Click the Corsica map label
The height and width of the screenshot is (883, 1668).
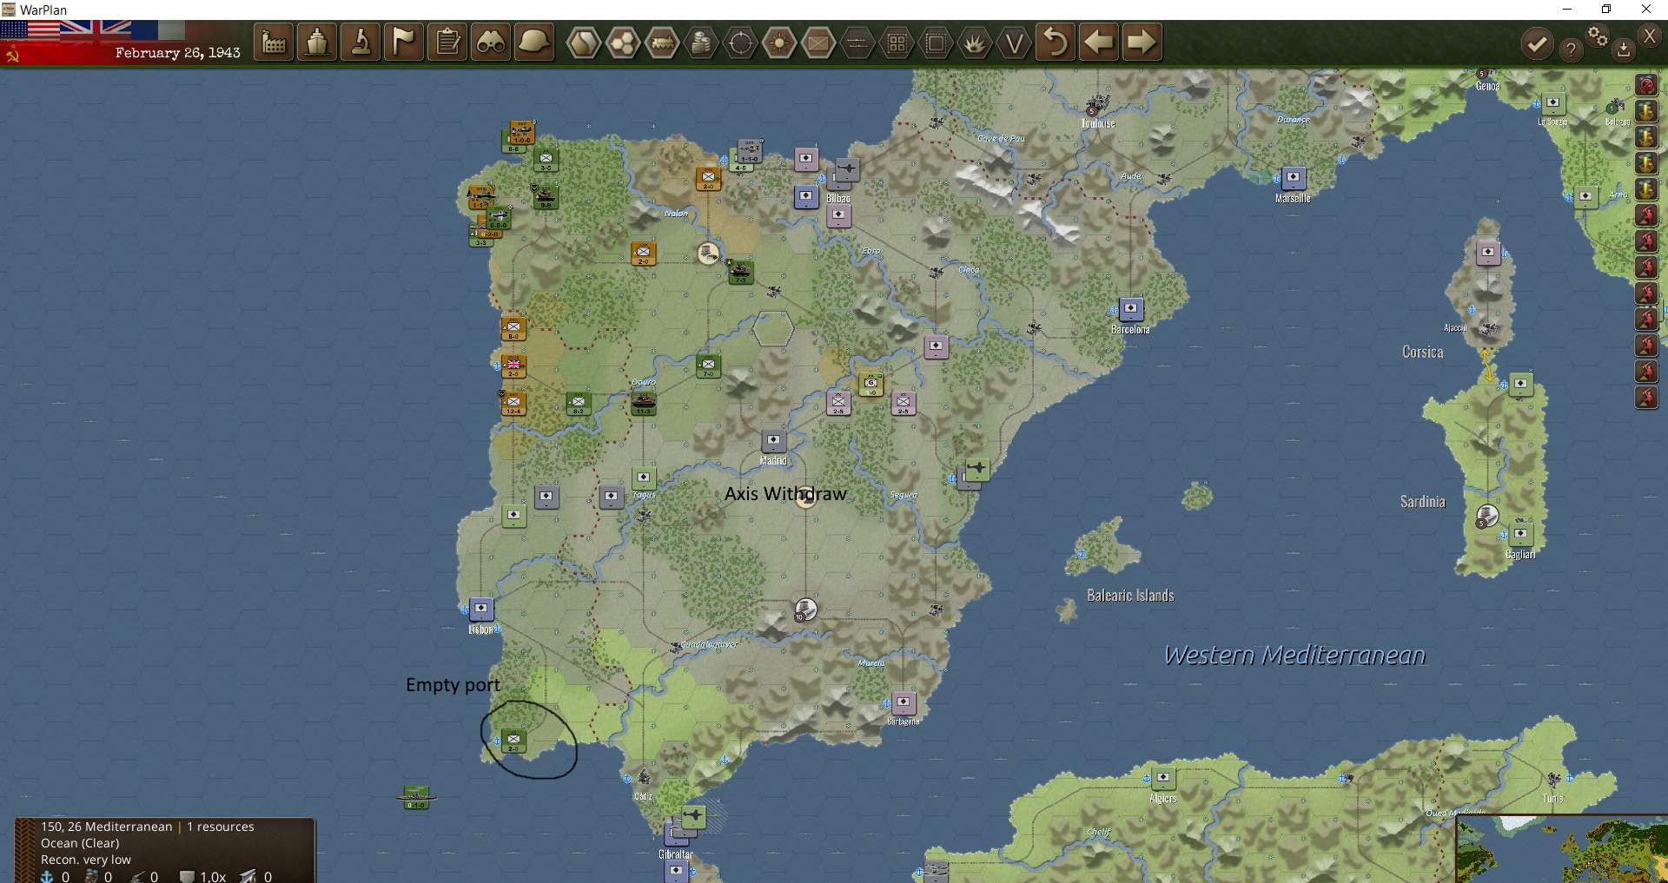pyautogui.click(x=1422, y=352)
